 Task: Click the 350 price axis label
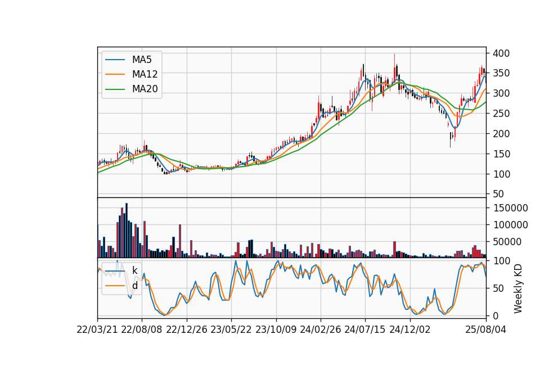pyautogui.click(x=501, y=73)
